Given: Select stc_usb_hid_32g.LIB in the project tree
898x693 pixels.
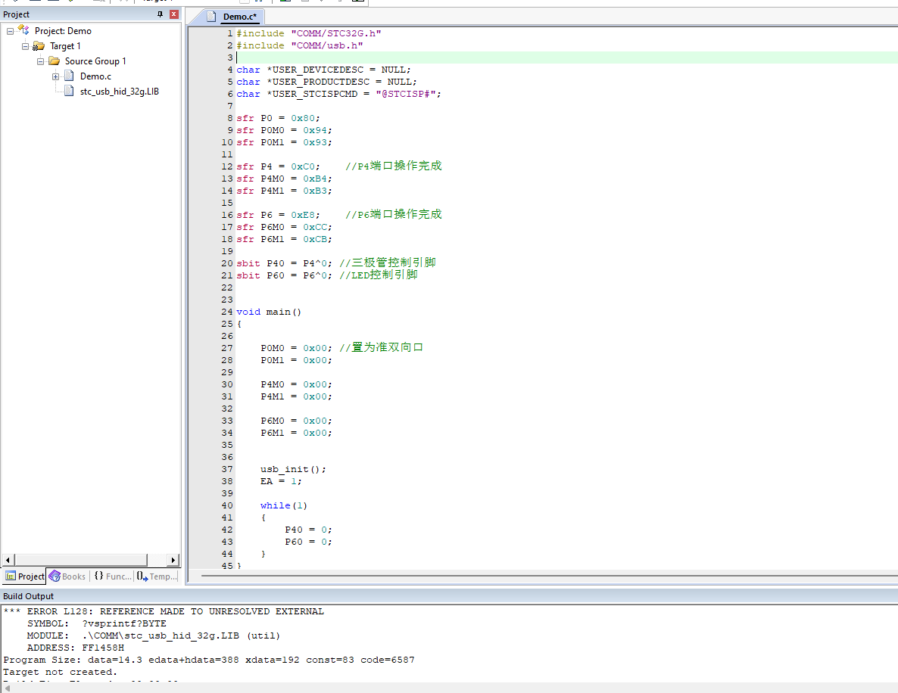Looking at the screenshot, I should 119,91.
